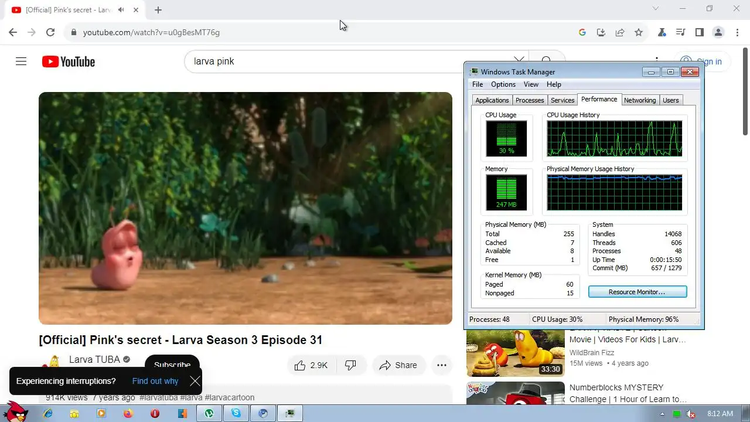The image size is (750, 422).
Task: Open the Chrome profile avatar
Action: coord(718,32)
